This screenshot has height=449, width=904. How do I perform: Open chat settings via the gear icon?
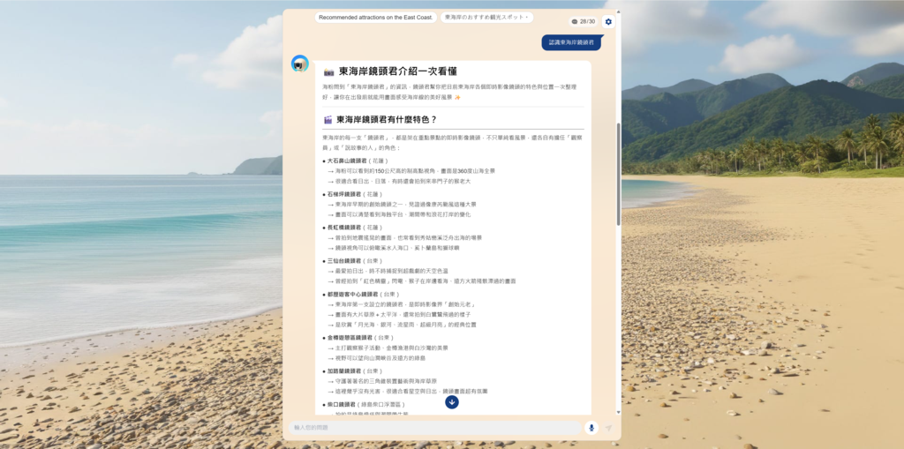[608, 22]
